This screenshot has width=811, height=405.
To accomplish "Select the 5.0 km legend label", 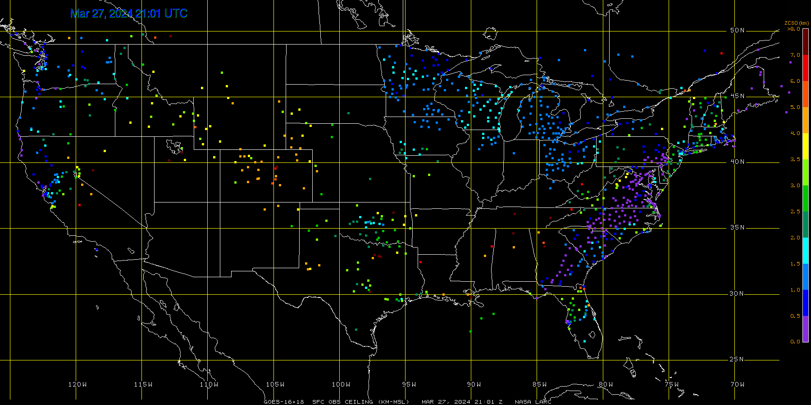I will point(795,107).
